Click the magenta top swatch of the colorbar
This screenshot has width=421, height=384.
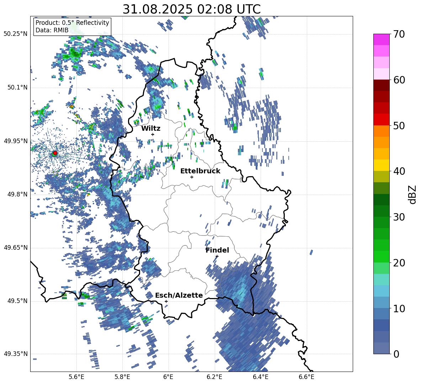tap(381, 39)
